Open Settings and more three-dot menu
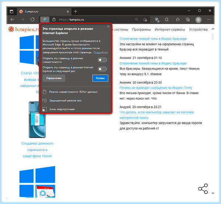The width and height of the screenshot is (221, 204). tap(209, 20)
